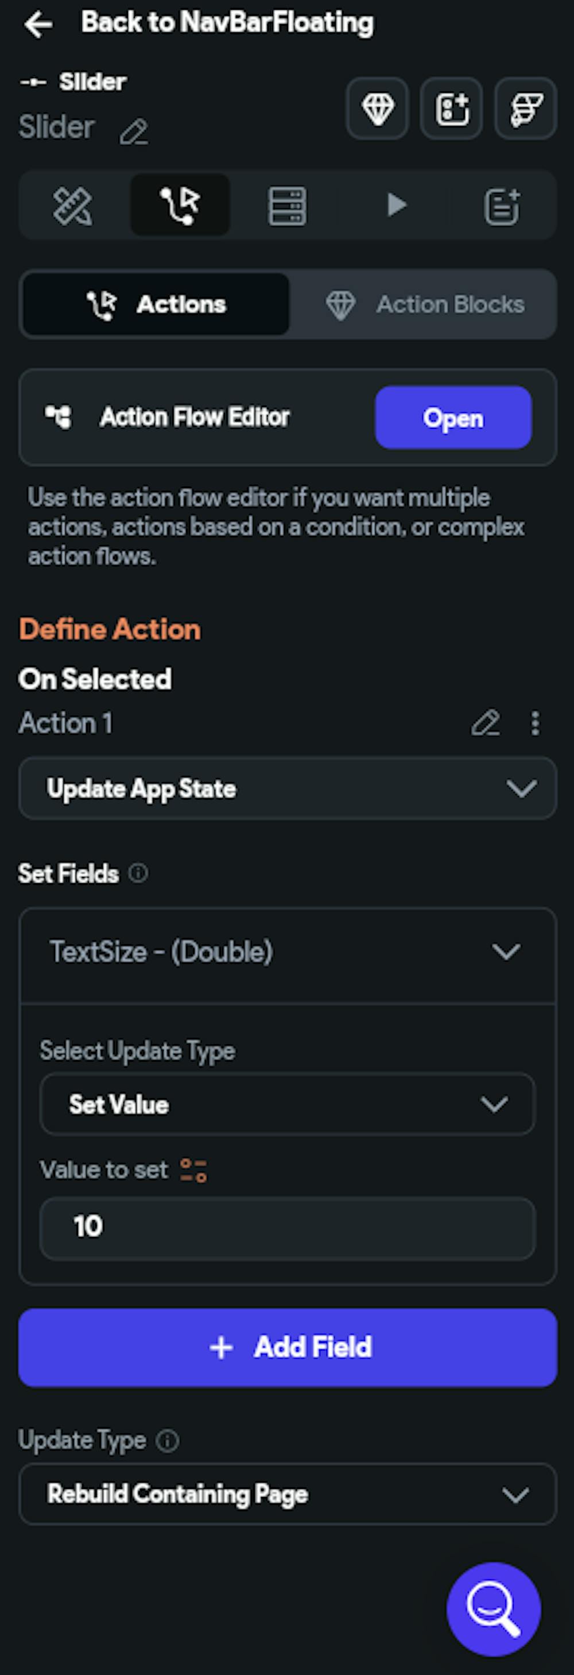This screenshot has height=1675, width=574.
Task: Edit the Slider widget name pencil icon
Action: pyautogui.click(x=134, y=132)
